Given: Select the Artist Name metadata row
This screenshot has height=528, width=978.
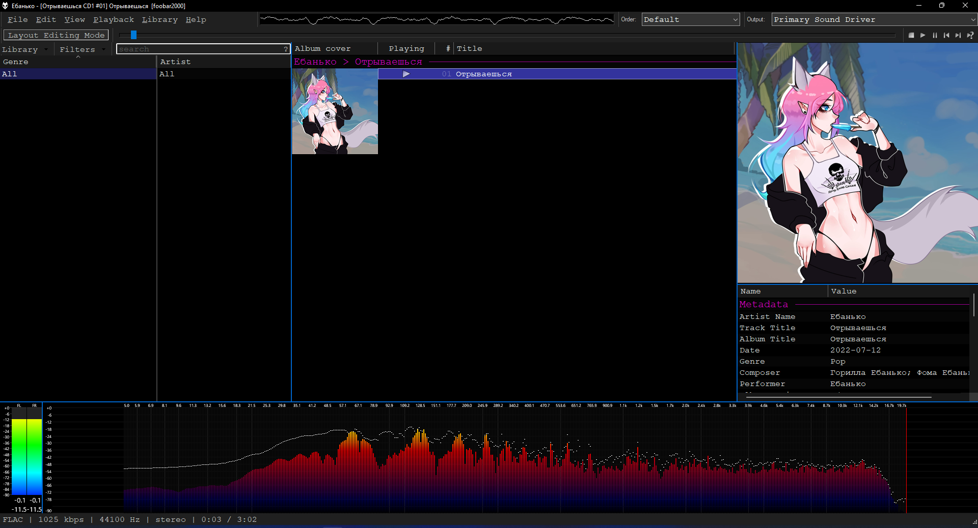Looking at the screenshot, I should click(x=854, y=317).
